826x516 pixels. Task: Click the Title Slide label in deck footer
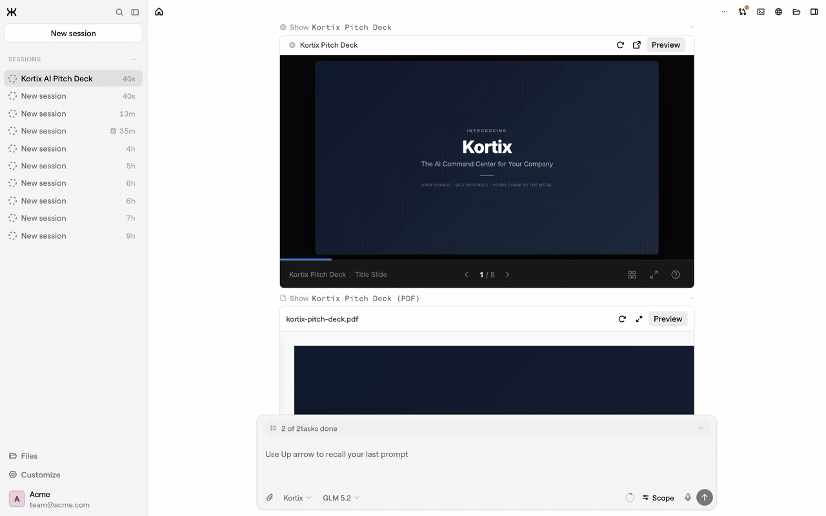pyautogui.click(x=371, y=275)
